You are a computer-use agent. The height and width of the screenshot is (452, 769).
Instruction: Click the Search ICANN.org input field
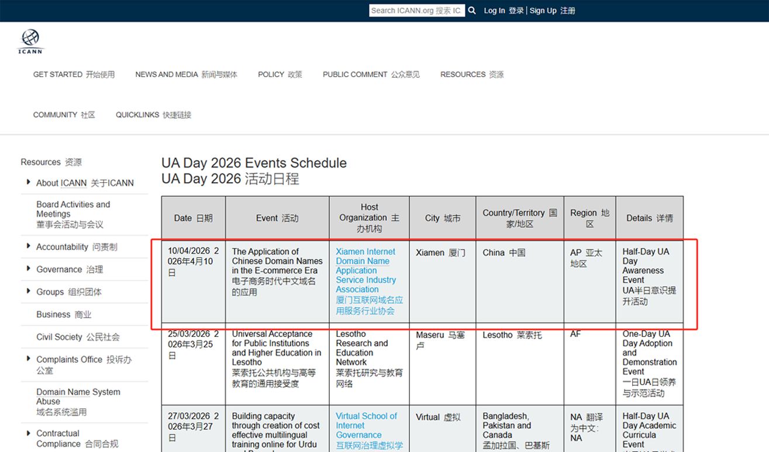click(x=416, y=11)
